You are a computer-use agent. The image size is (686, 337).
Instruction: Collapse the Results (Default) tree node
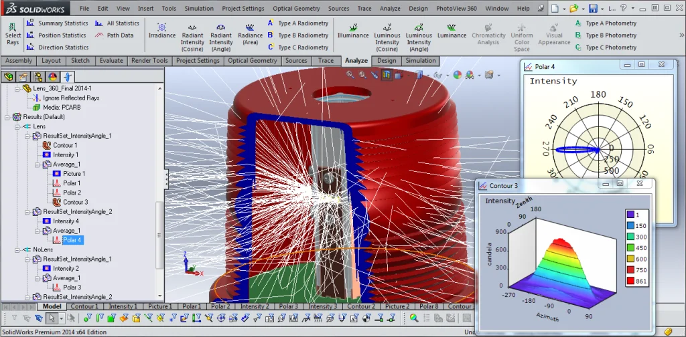pyautogui.click(x=7, y=117)
